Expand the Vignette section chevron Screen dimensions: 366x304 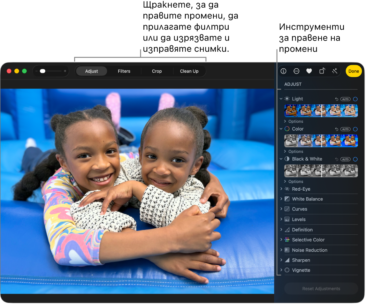coord(282,270)
